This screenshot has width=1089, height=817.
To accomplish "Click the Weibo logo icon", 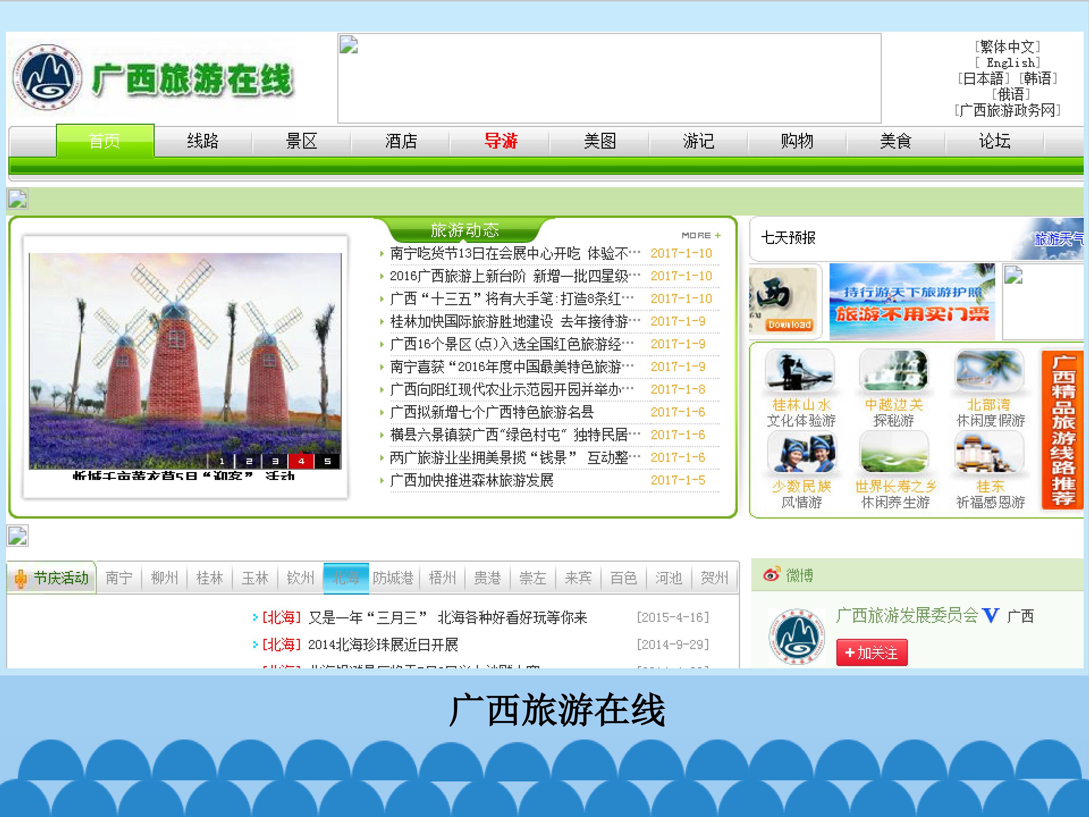I will click(x=771, y=574).
